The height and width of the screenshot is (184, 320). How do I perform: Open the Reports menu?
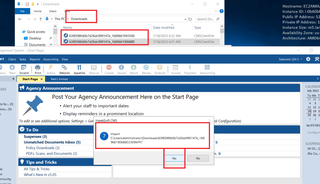pos(35,59)
